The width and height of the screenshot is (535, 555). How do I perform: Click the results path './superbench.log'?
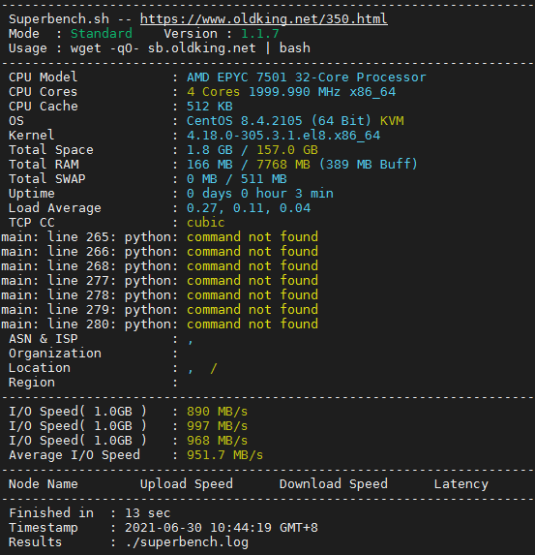[x=187, y=541]
